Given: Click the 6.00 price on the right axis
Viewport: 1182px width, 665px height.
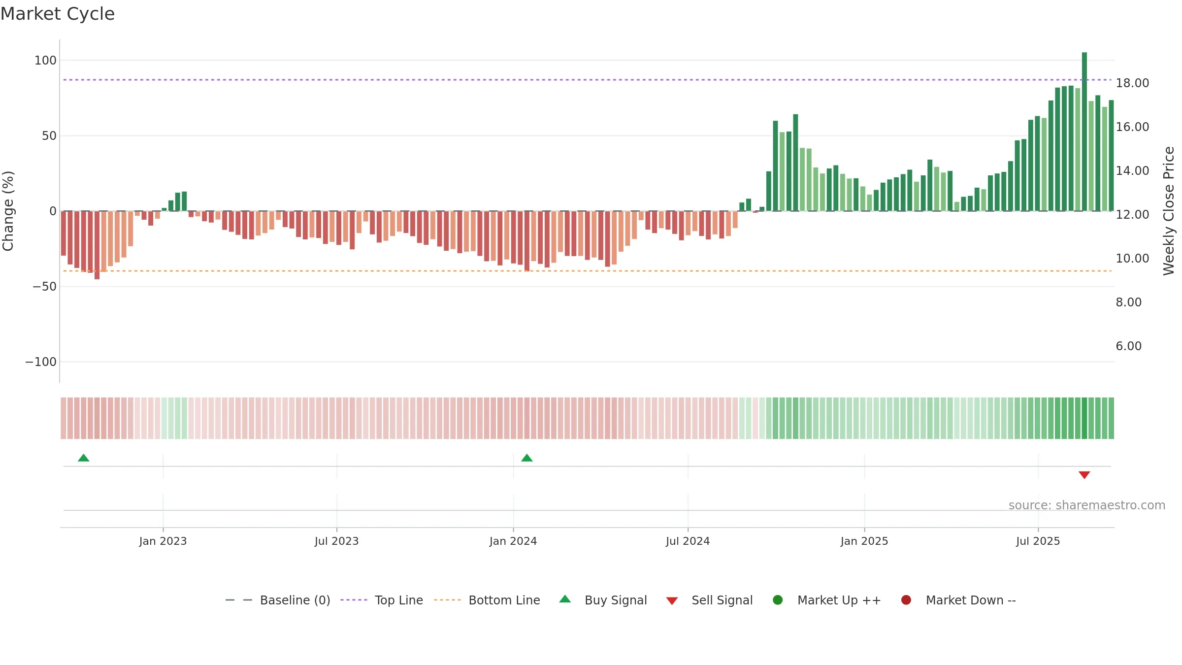Looking at the screenshot, I should [x=1129, y=346].
